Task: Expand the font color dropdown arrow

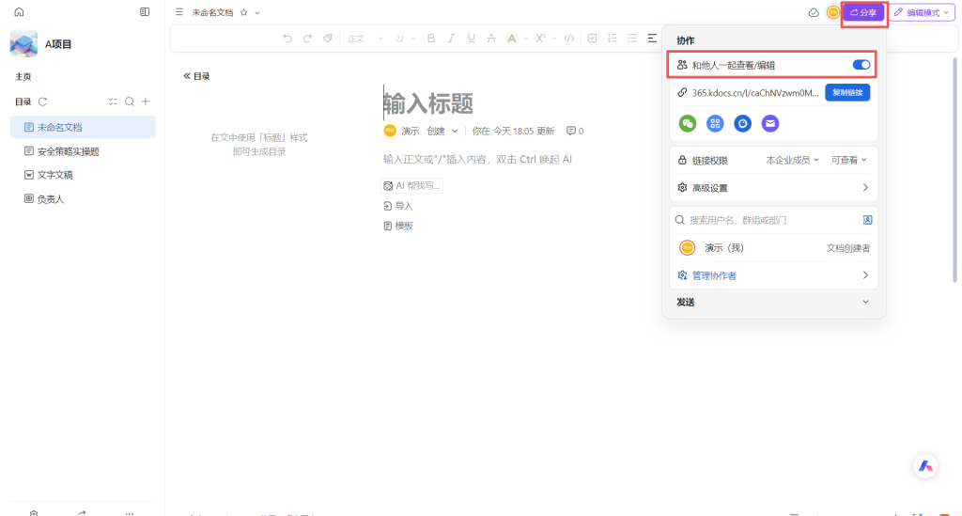Action: coord(525,39)
